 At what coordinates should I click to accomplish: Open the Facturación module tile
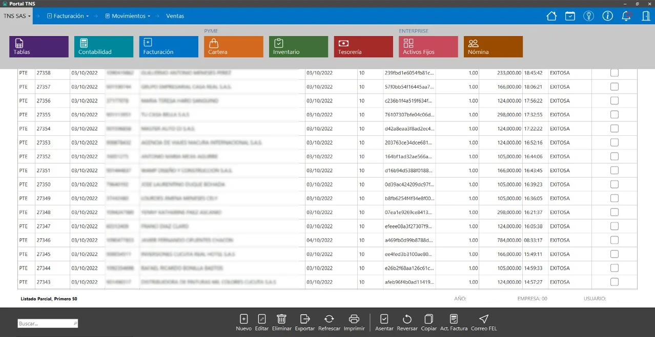pos(169,47)
